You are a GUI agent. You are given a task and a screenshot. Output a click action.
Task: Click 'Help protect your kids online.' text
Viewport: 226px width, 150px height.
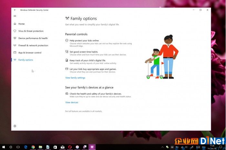pyautogui.click(x=84, y=41)
